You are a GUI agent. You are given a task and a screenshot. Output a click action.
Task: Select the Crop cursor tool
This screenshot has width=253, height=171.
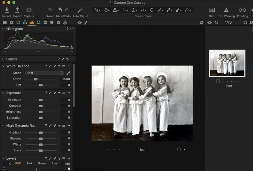[125, 10]
